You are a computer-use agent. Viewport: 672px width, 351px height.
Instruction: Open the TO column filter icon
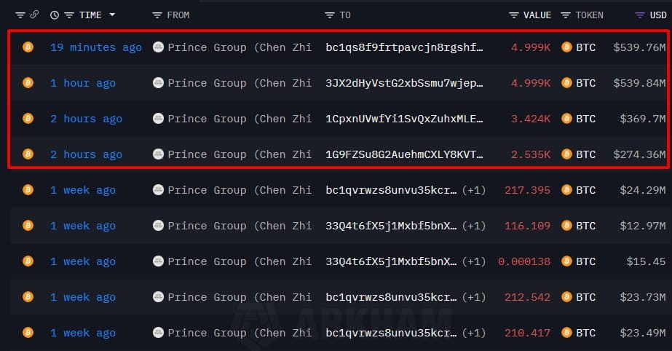click(329, 15)
